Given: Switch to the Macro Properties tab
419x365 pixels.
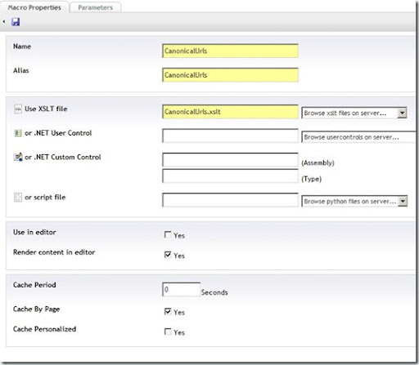Looking at the screenshot, I should 34,7.
